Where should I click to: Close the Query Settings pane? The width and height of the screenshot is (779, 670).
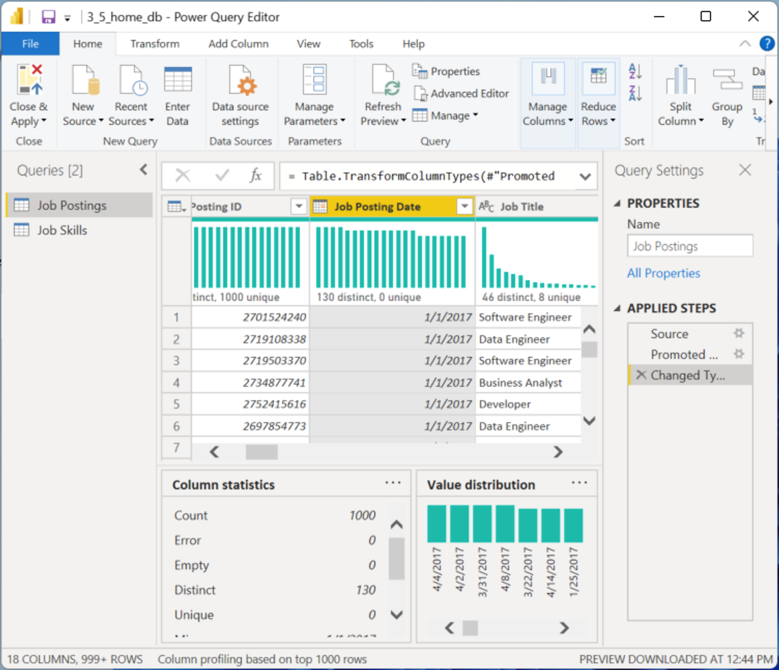[x=745, y=170]
